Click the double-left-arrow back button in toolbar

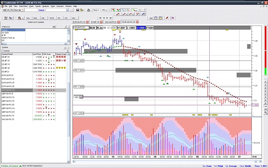pyautogui.click(x=5, y=10)
